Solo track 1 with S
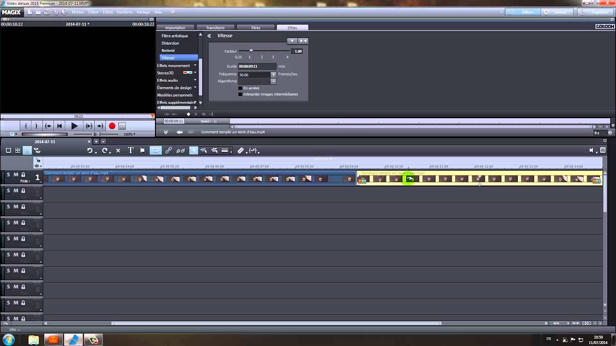Screen dimensions: 616x346 tap(8, 175)
